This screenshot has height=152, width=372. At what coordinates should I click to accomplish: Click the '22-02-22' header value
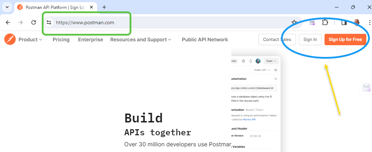(255, 136)
